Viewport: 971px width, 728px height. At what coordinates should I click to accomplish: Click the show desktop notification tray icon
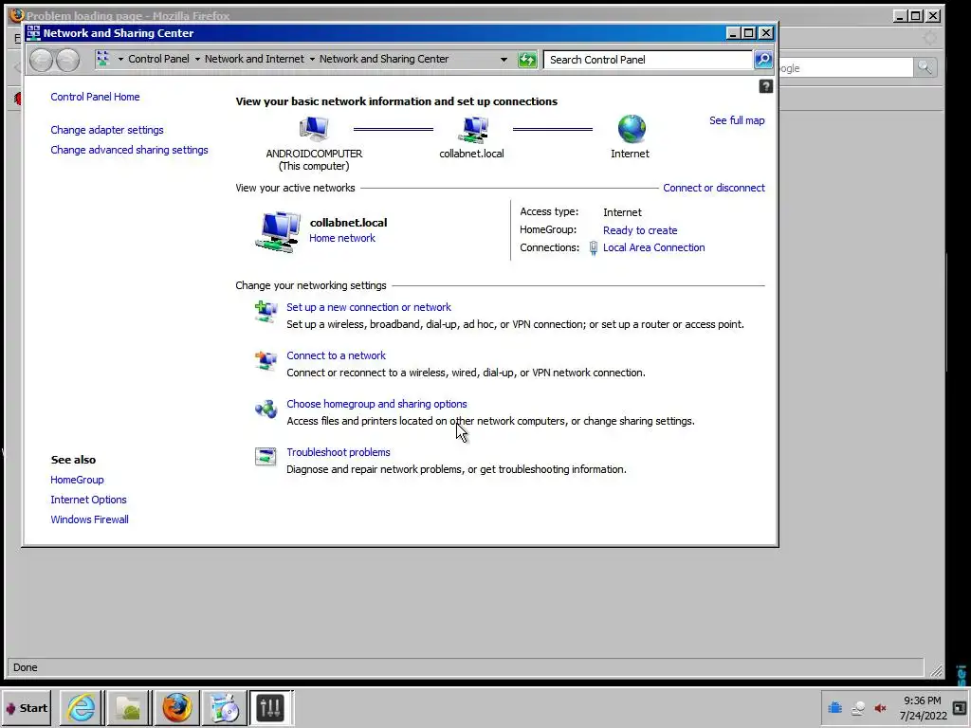[961, 708]
